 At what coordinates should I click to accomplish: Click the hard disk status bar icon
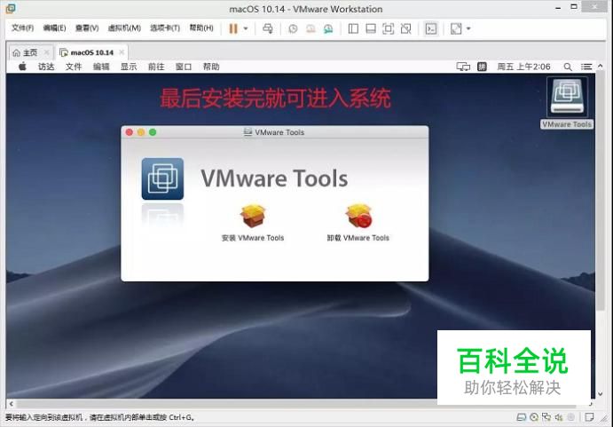coord(521,417)
